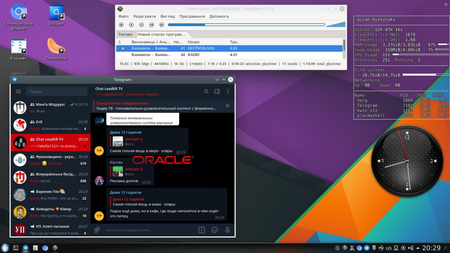450x253 pixels.
Task: Click Костян sender name in chat
Action: tap(116, 162)
